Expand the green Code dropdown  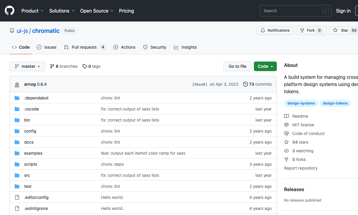coord(265,66)
